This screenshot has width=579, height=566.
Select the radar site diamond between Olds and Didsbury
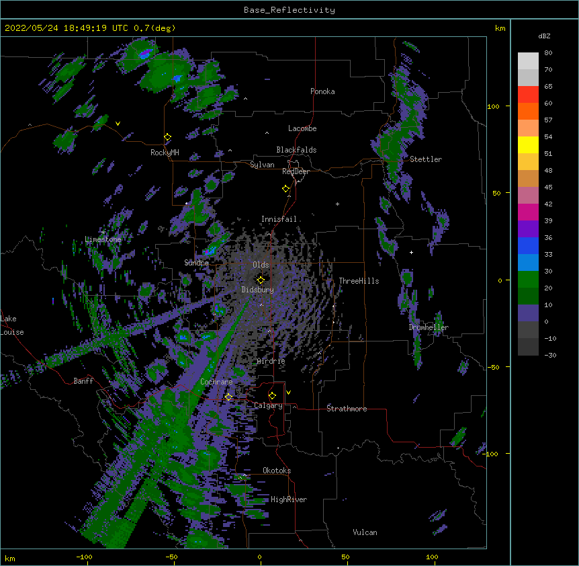tap(261, 280)
